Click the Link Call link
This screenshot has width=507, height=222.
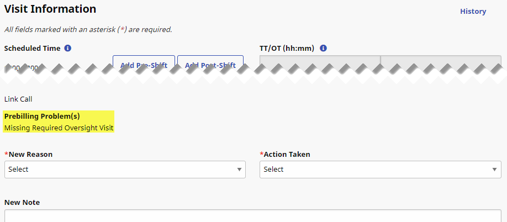click(18, 99)
